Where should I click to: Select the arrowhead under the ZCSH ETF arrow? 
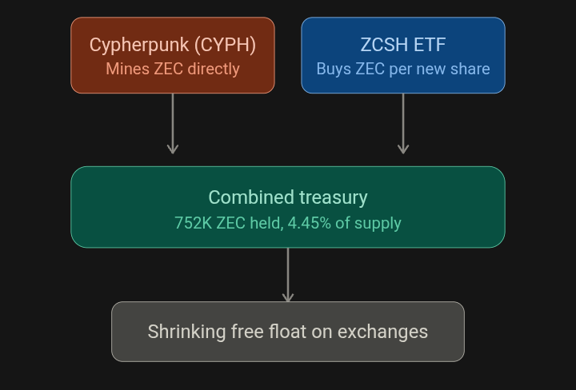[403, 149]
